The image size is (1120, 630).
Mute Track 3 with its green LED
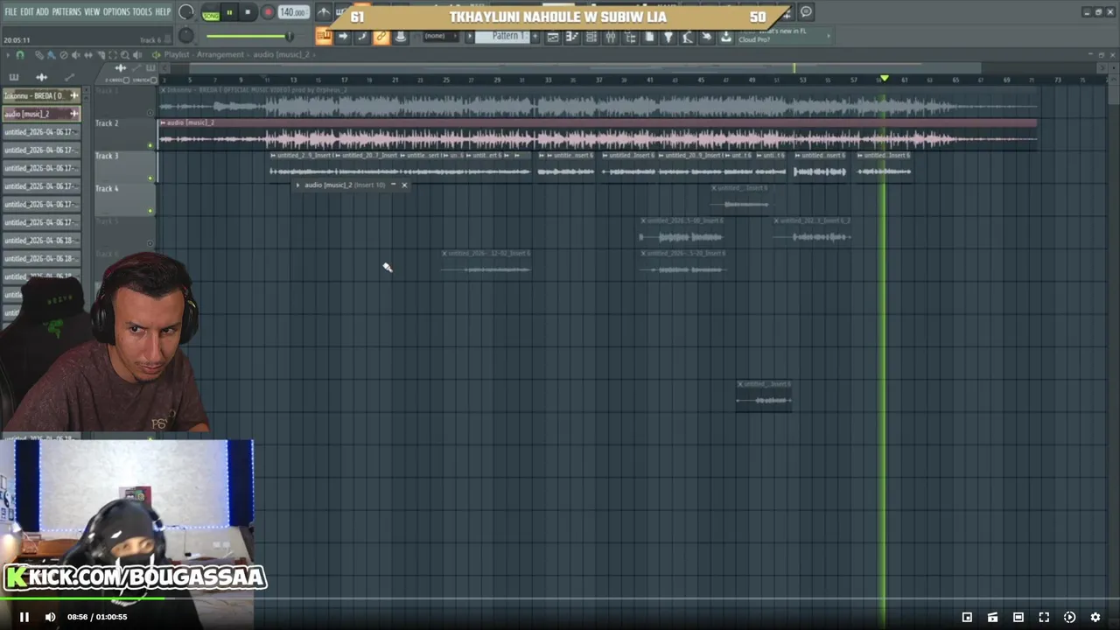pos(150,178)
